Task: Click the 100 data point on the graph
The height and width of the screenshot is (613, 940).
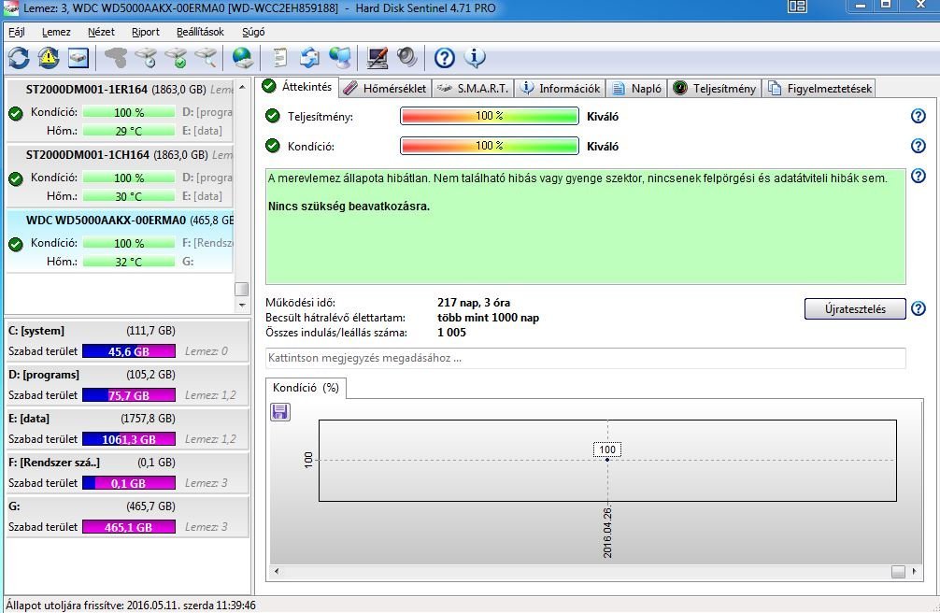Action: (x=607, y=460)
